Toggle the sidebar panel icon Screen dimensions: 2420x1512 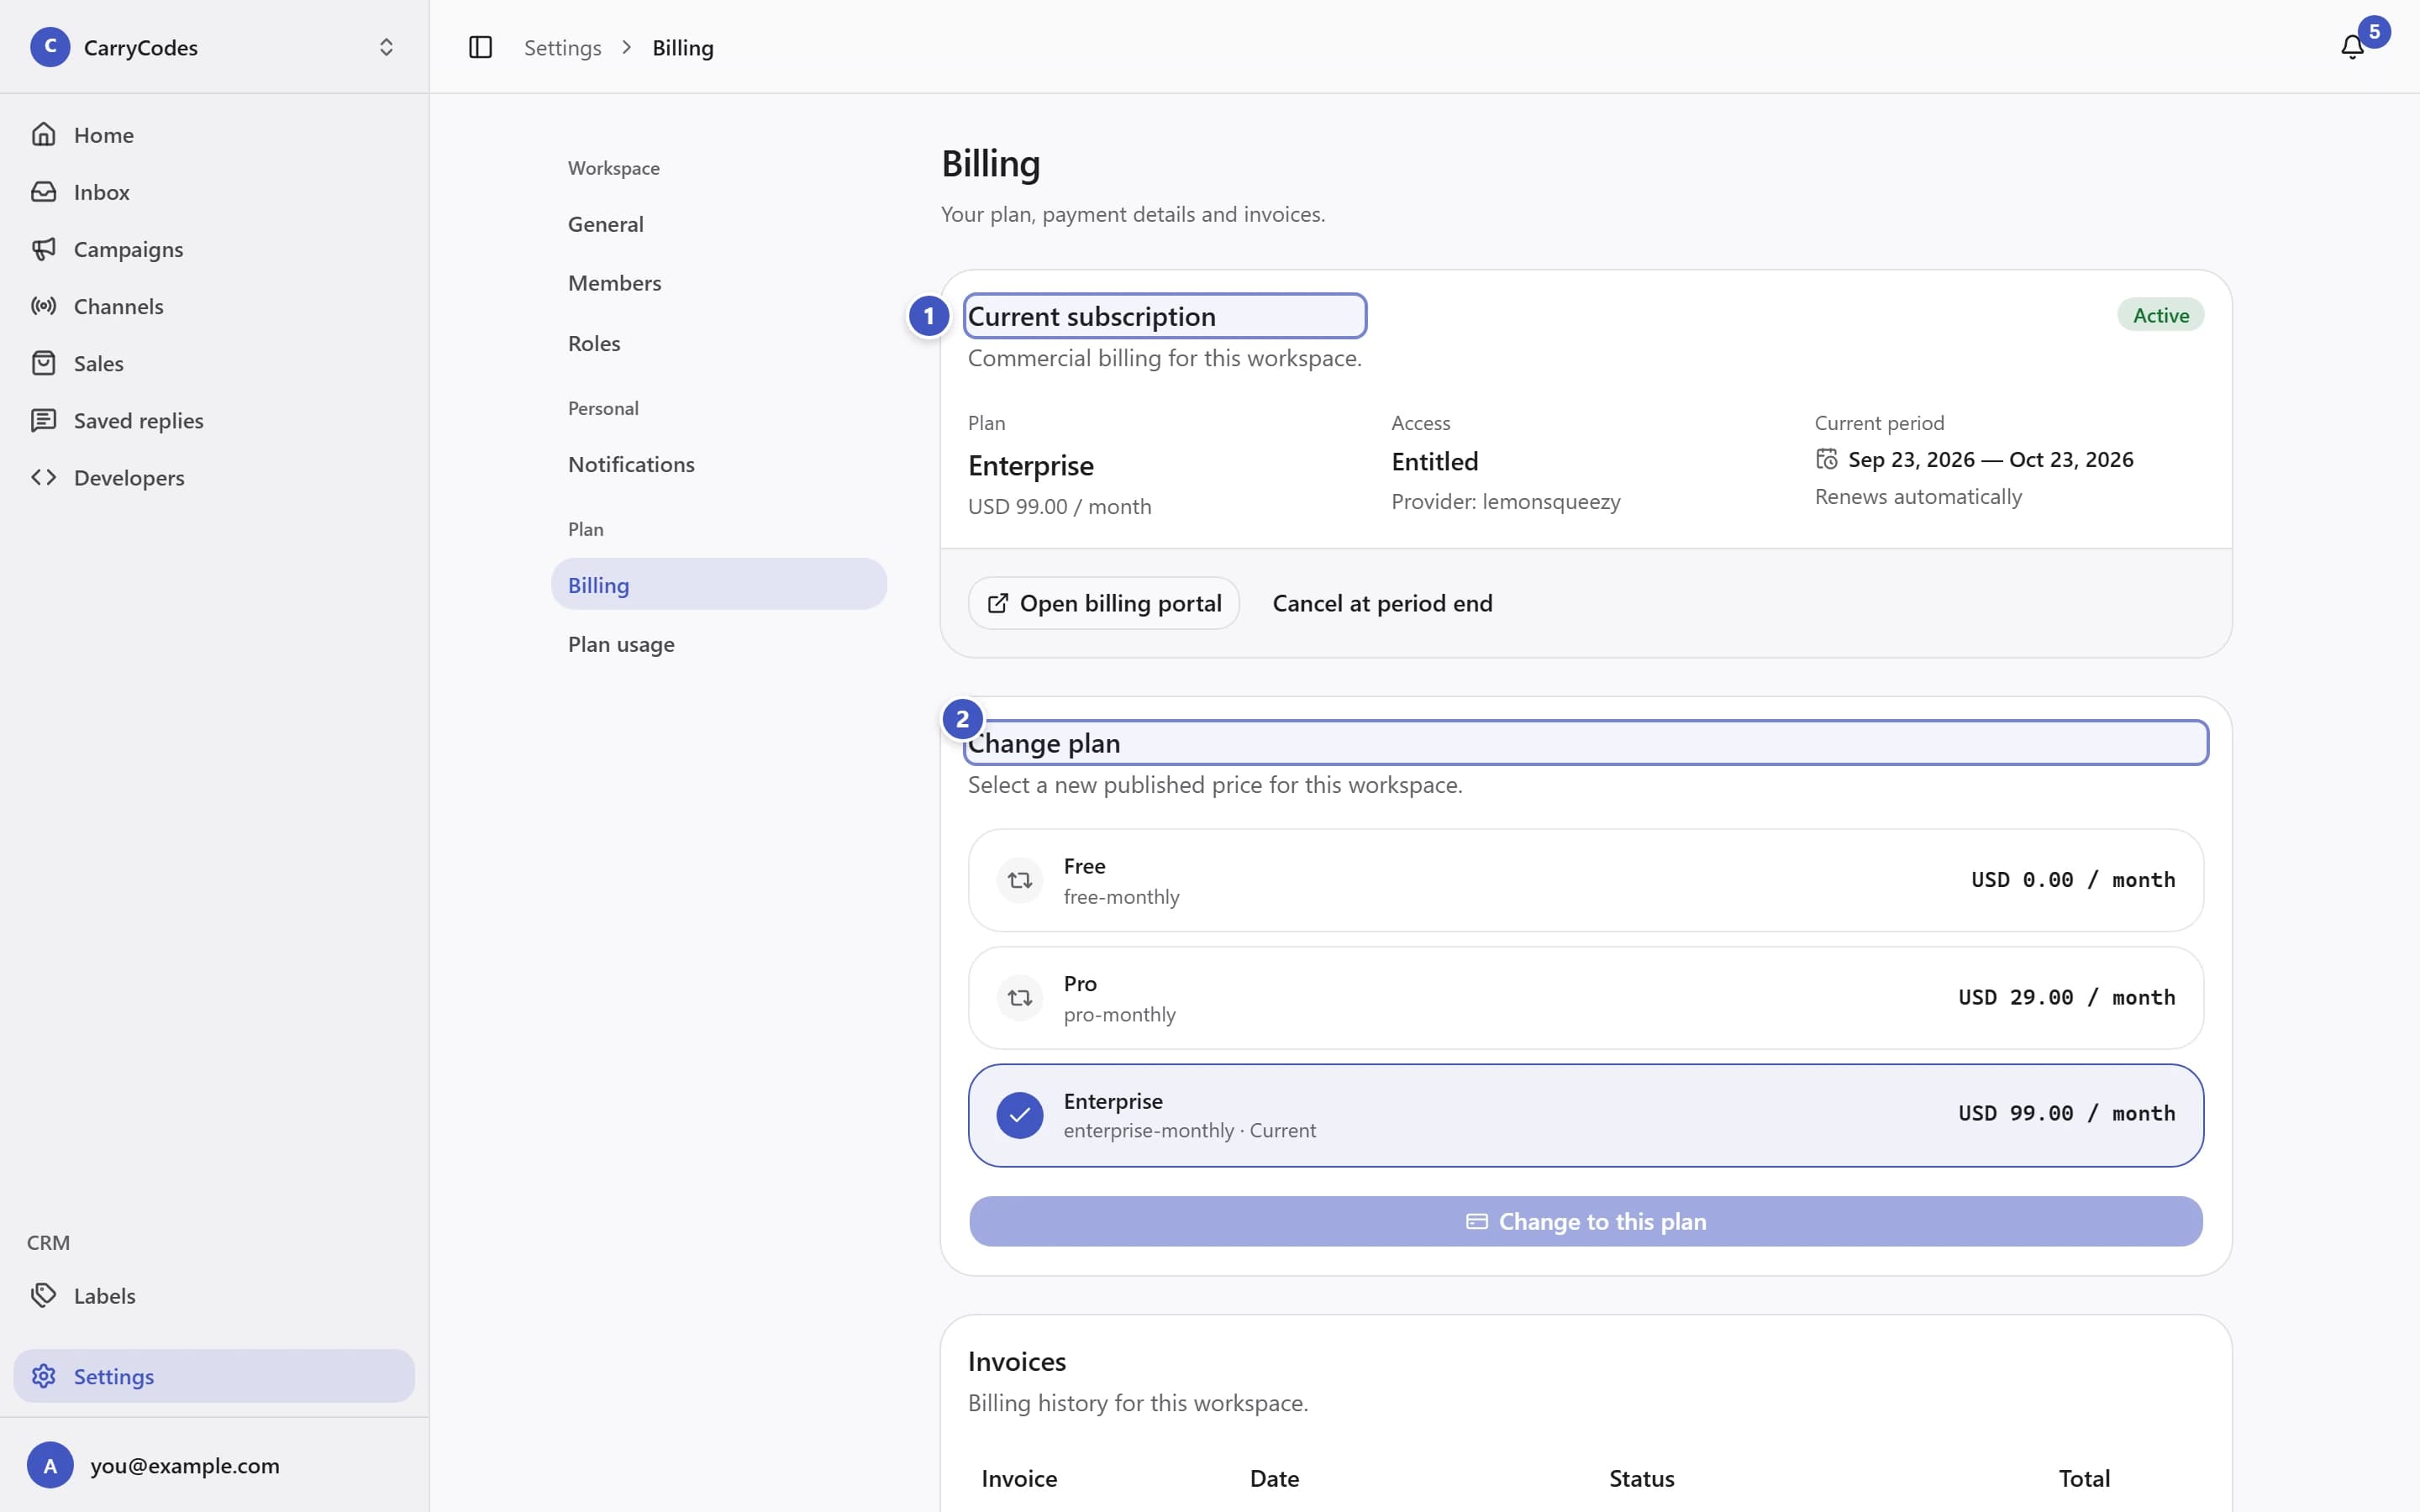(x=480, y=47)
